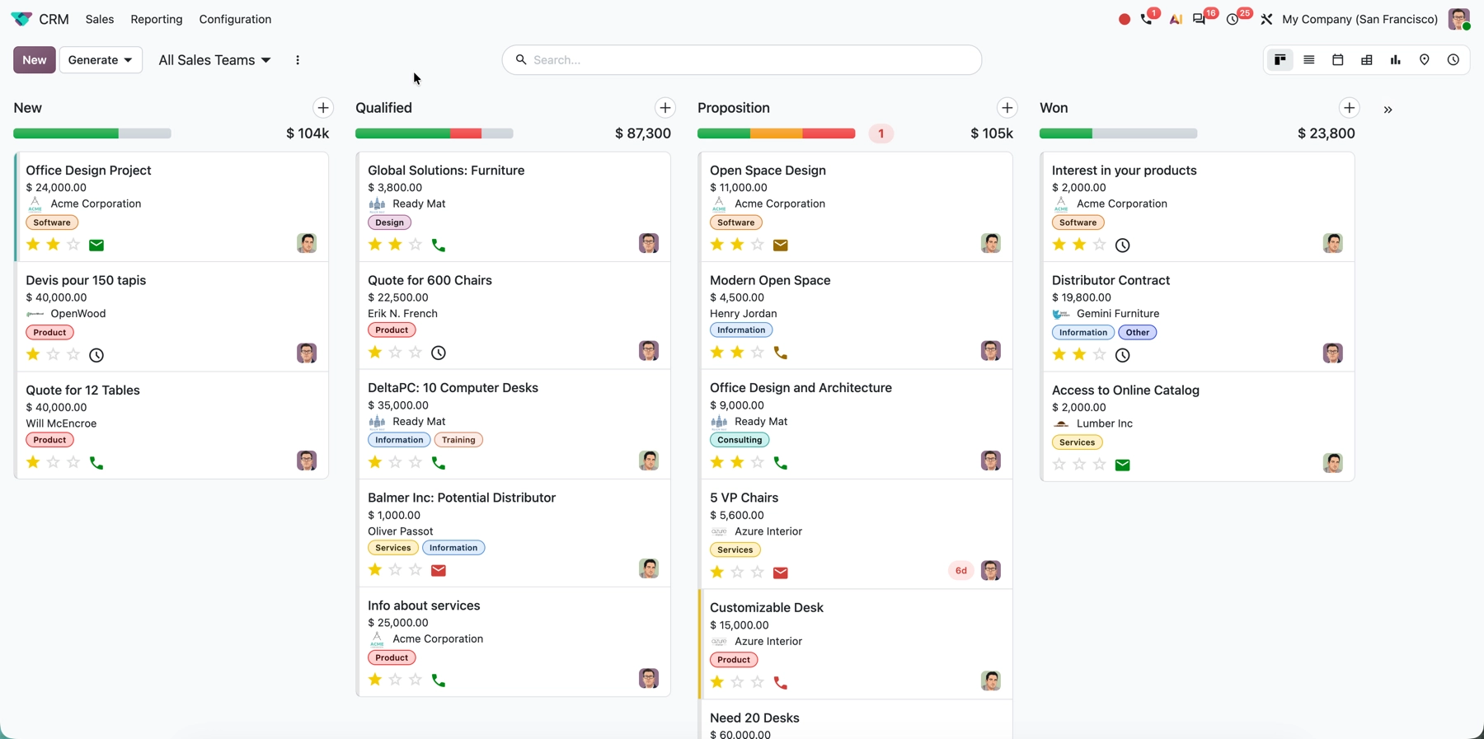Open the Interest in your products card
The width and height of the screenshot is (1484, 739).
[1197, 207]
